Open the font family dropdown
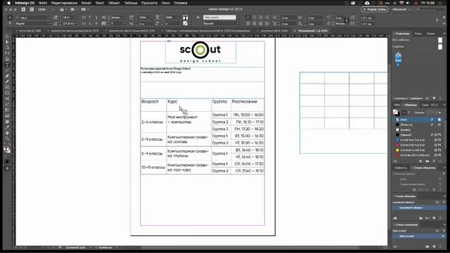Viewport: 450px width, 253px height. coord(50,18)
